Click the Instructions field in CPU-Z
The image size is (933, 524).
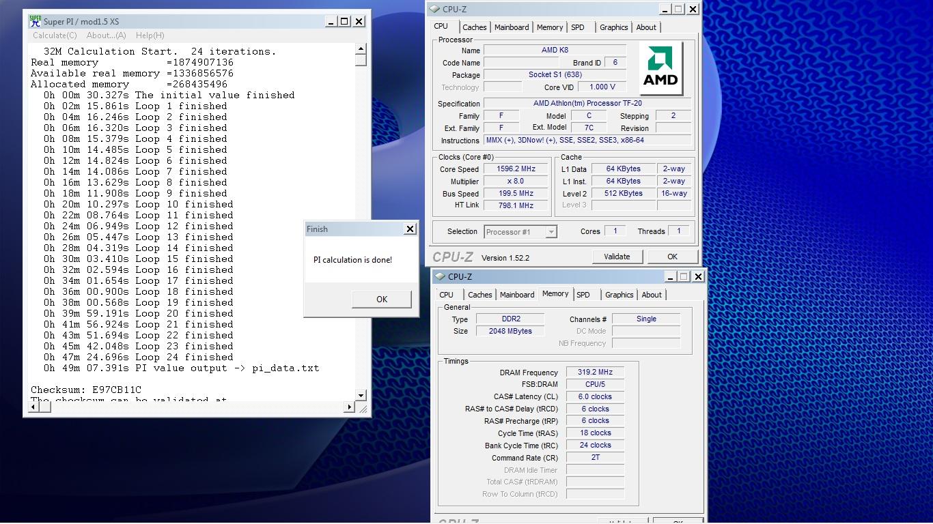pyautogui.click(x=587, y=141)
